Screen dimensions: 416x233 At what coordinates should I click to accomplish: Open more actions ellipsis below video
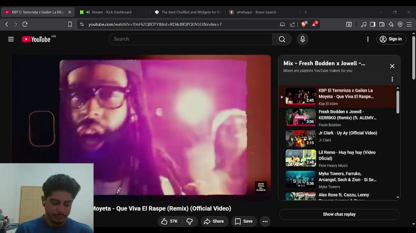(265, 221)
